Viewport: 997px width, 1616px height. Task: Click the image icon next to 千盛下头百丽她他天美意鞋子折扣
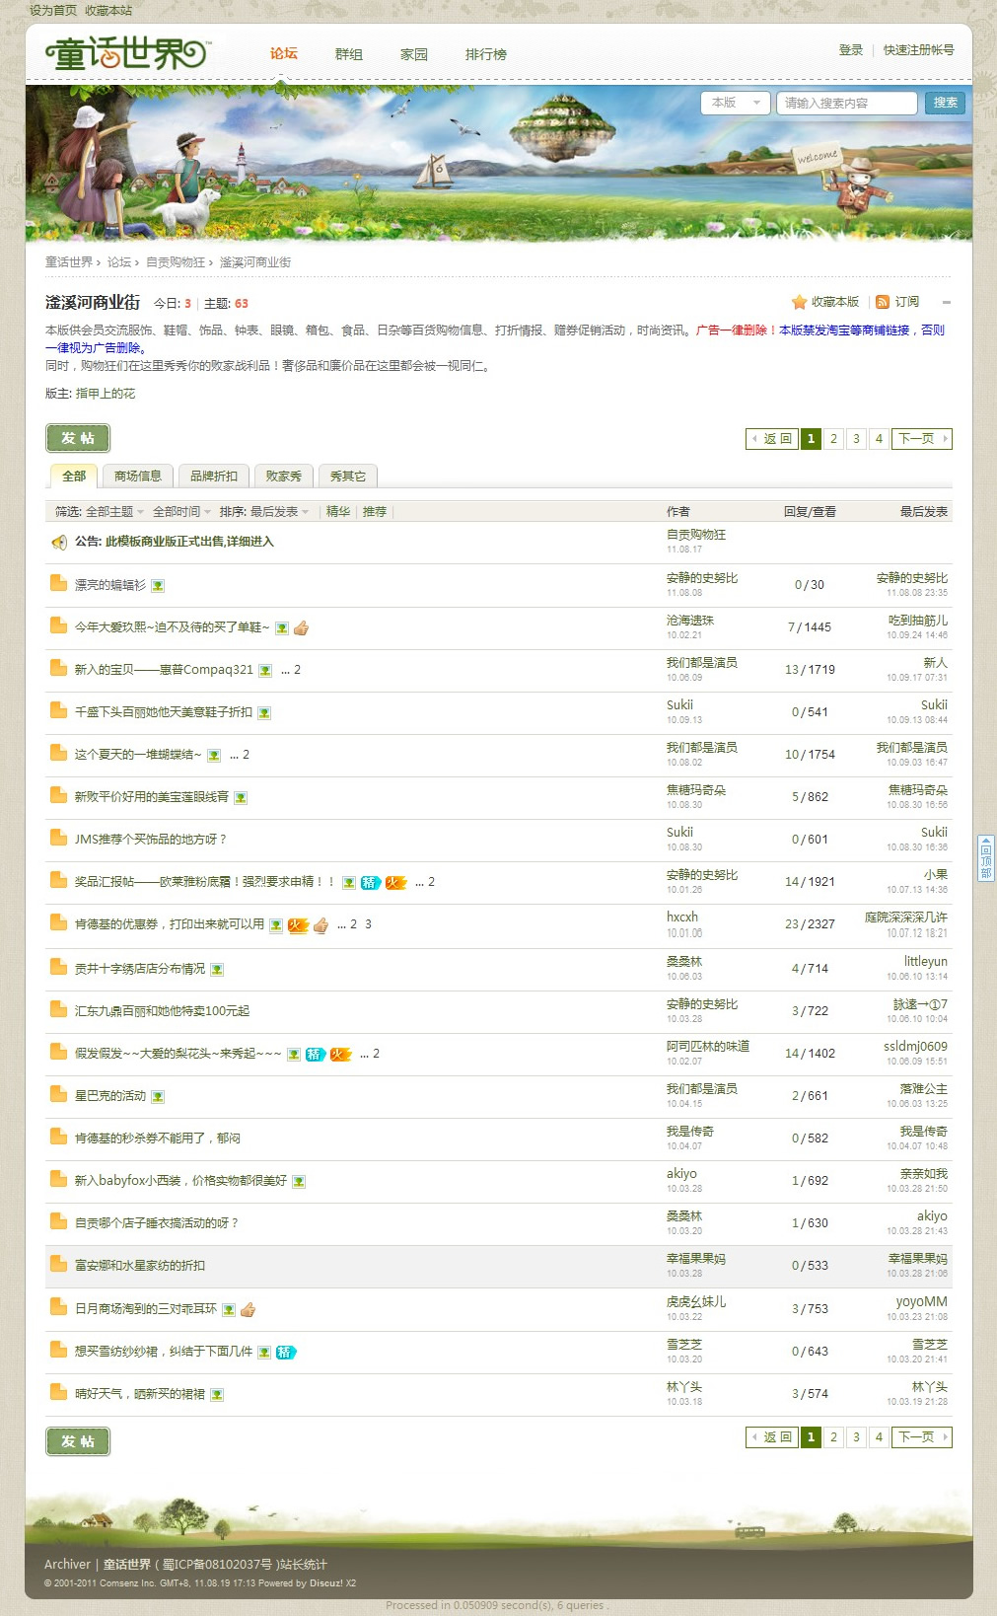tap(264, 713)
